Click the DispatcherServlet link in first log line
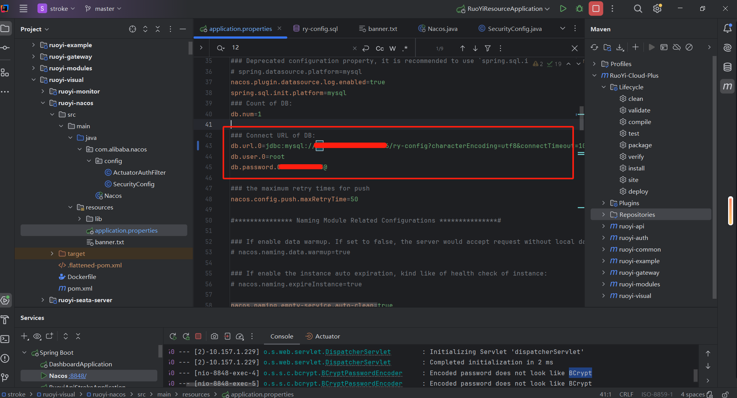The height and width of the screenshot is (398, 737). (358, 352)
